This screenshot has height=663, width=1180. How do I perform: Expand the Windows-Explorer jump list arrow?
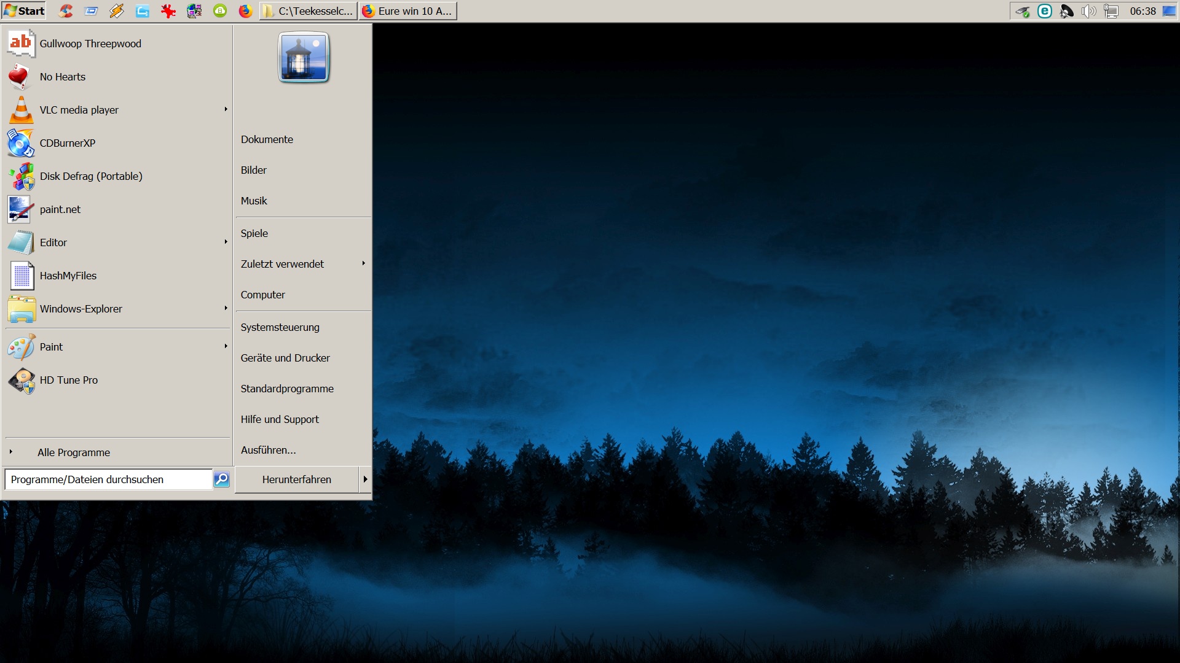(x=226, y=308)
